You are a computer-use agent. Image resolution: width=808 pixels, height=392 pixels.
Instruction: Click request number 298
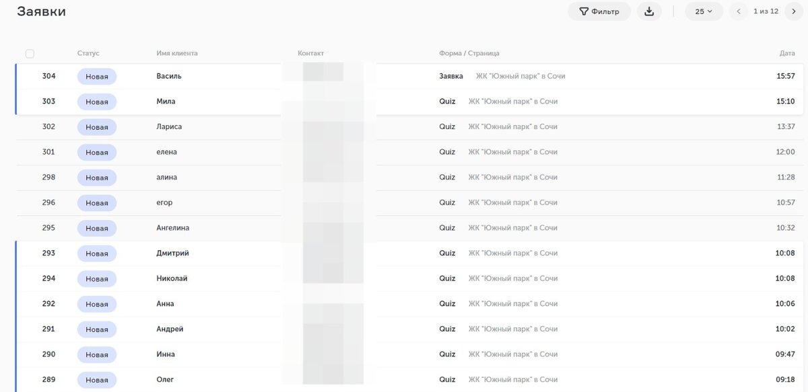tap(48, 178)
